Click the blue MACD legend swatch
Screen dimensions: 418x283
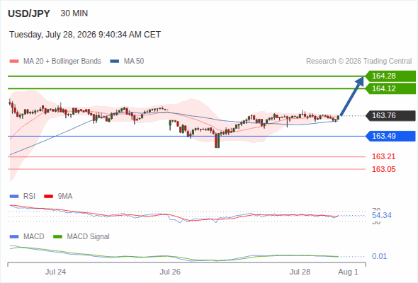tap(14, 237)
